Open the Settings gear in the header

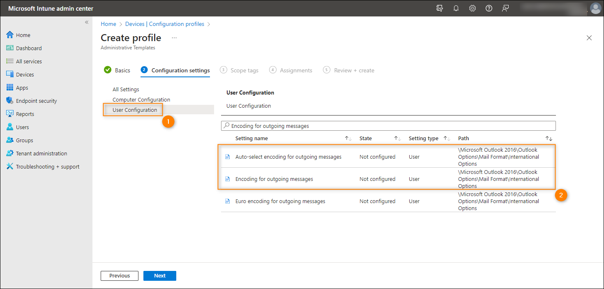click(473, 8)
